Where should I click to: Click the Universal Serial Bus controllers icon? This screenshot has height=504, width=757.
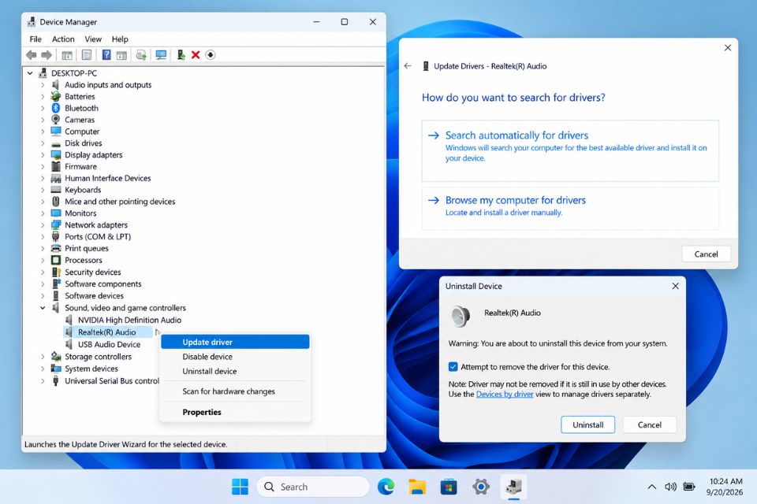(x=56, y=381)
